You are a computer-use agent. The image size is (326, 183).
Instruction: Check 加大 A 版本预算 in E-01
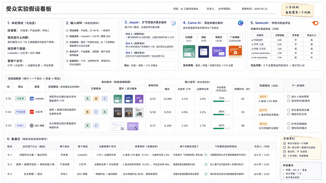pos(289,97)
